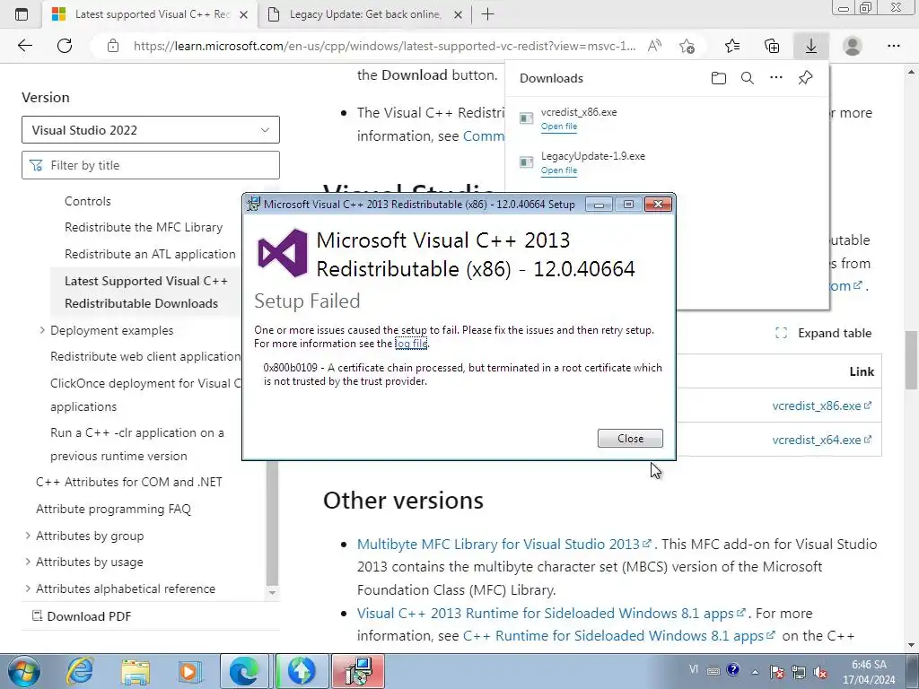Open the tab actions menu icon
This screenshot has height=689, width=919.
(22, 14)
